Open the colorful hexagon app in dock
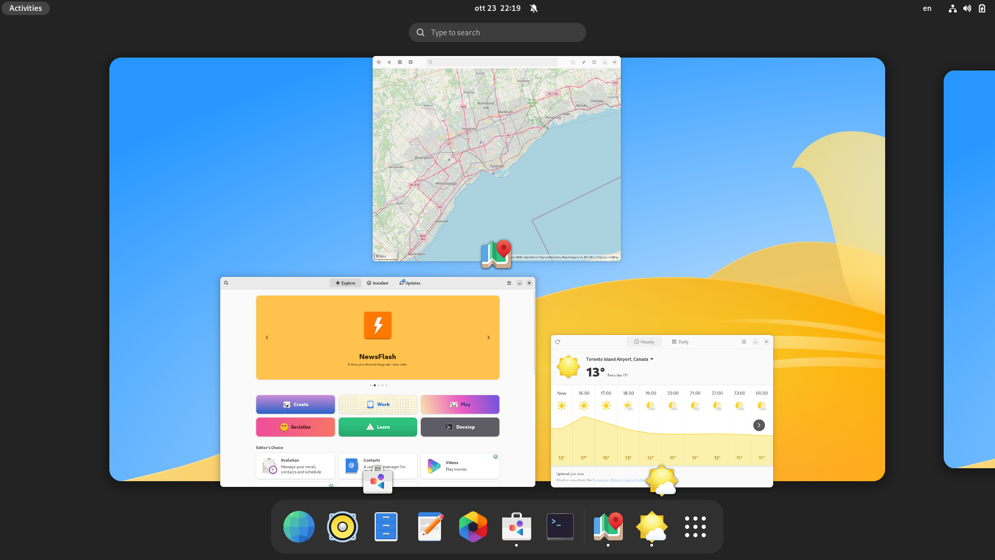This screenshot has width=995, height=560. point(473,527)
